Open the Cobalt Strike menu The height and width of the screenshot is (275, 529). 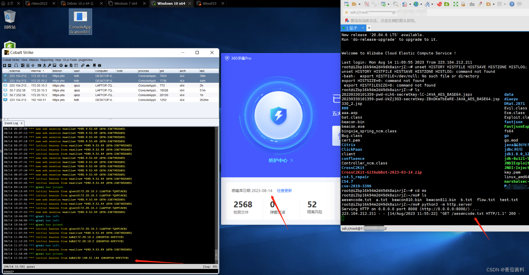[x=11, y=60]
